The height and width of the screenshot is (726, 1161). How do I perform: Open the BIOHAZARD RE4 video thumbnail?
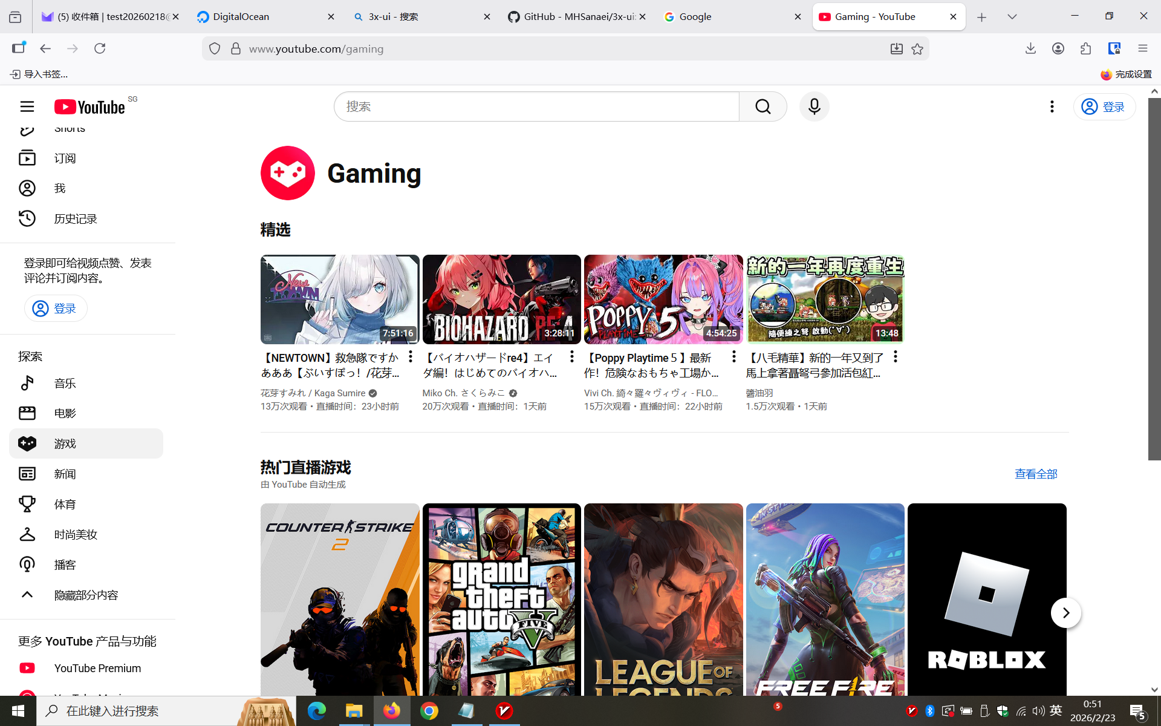[501, 299]
